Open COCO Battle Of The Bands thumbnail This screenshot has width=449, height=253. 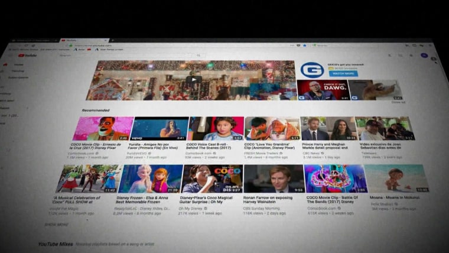coord(336,179)
